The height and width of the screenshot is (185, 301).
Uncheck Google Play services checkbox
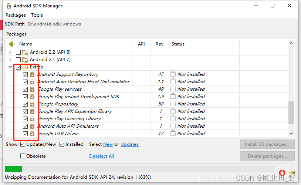pyautogui.click(x=26, y=89)
